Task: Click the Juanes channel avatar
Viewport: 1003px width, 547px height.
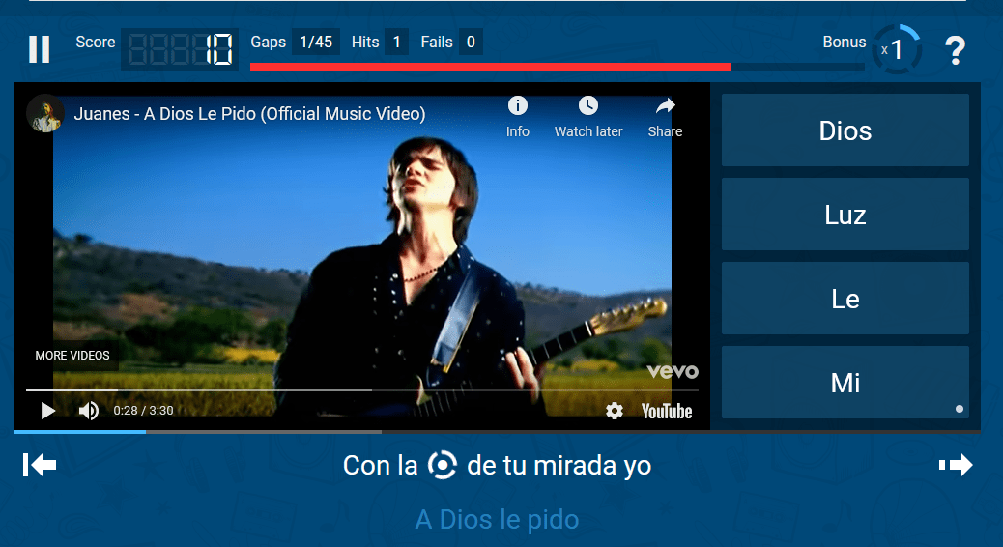Action: (44, 113)
